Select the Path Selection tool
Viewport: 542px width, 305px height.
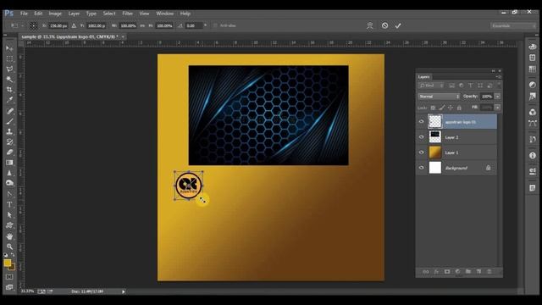pyautogui.click(x=9, y=215)
